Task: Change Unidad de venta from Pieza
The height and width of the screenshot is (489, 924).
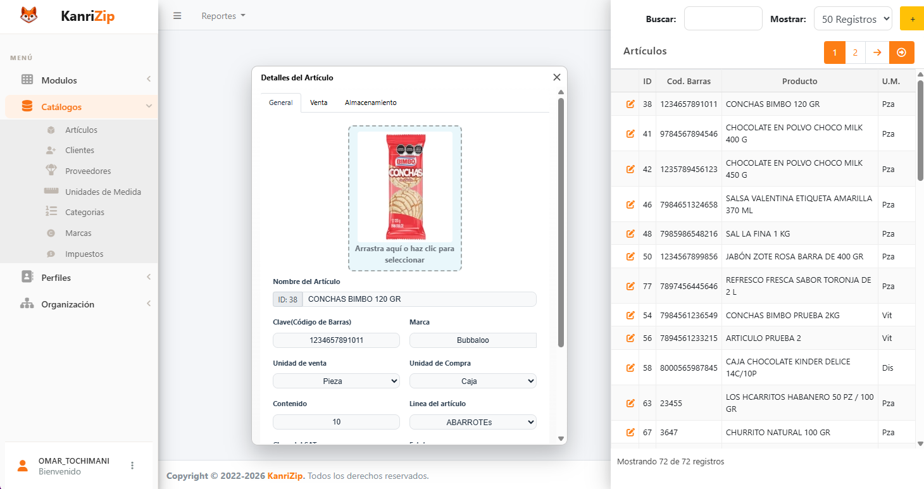Action: [336, 381]
